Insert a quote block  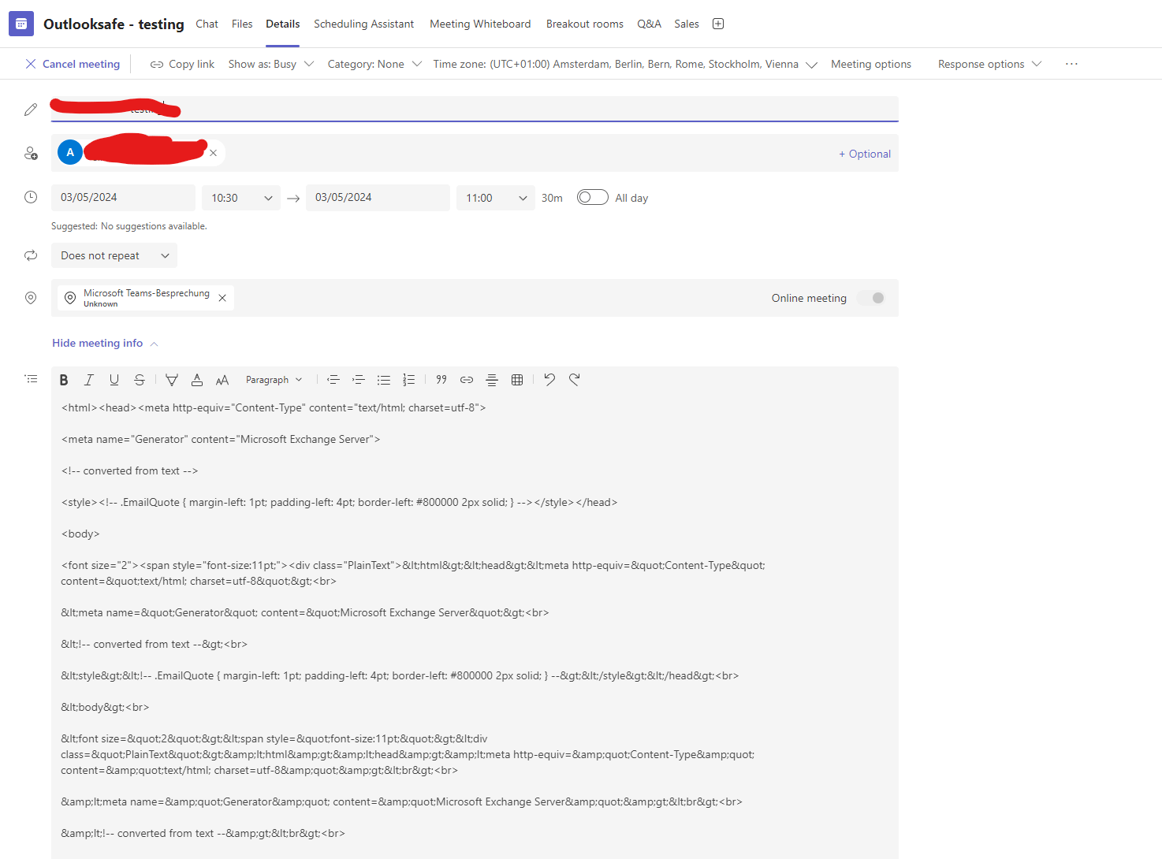pyautogui.click(x=441, y=380)
